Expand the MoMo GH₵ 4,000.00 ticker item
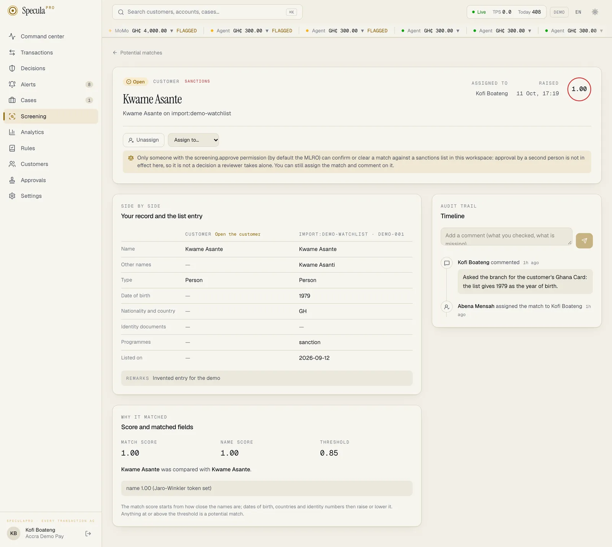612x547 pixels. point(153,31)
